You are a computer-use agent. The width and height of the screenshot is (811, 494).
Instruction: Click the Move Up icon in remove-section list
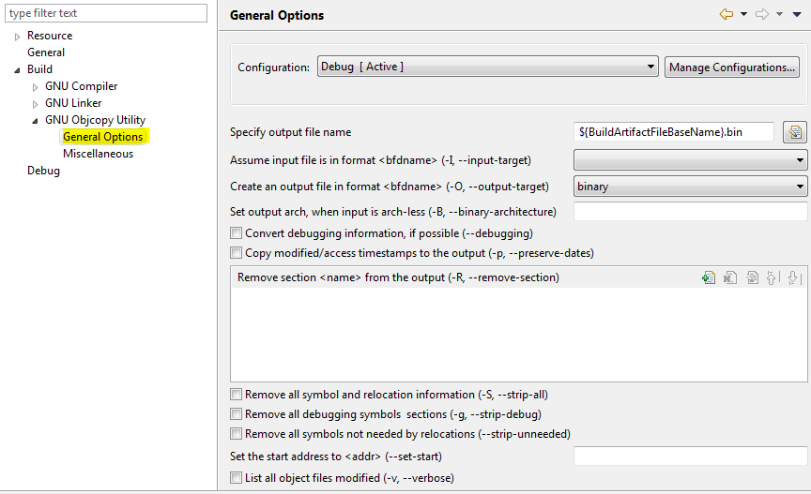pos(773,277)
